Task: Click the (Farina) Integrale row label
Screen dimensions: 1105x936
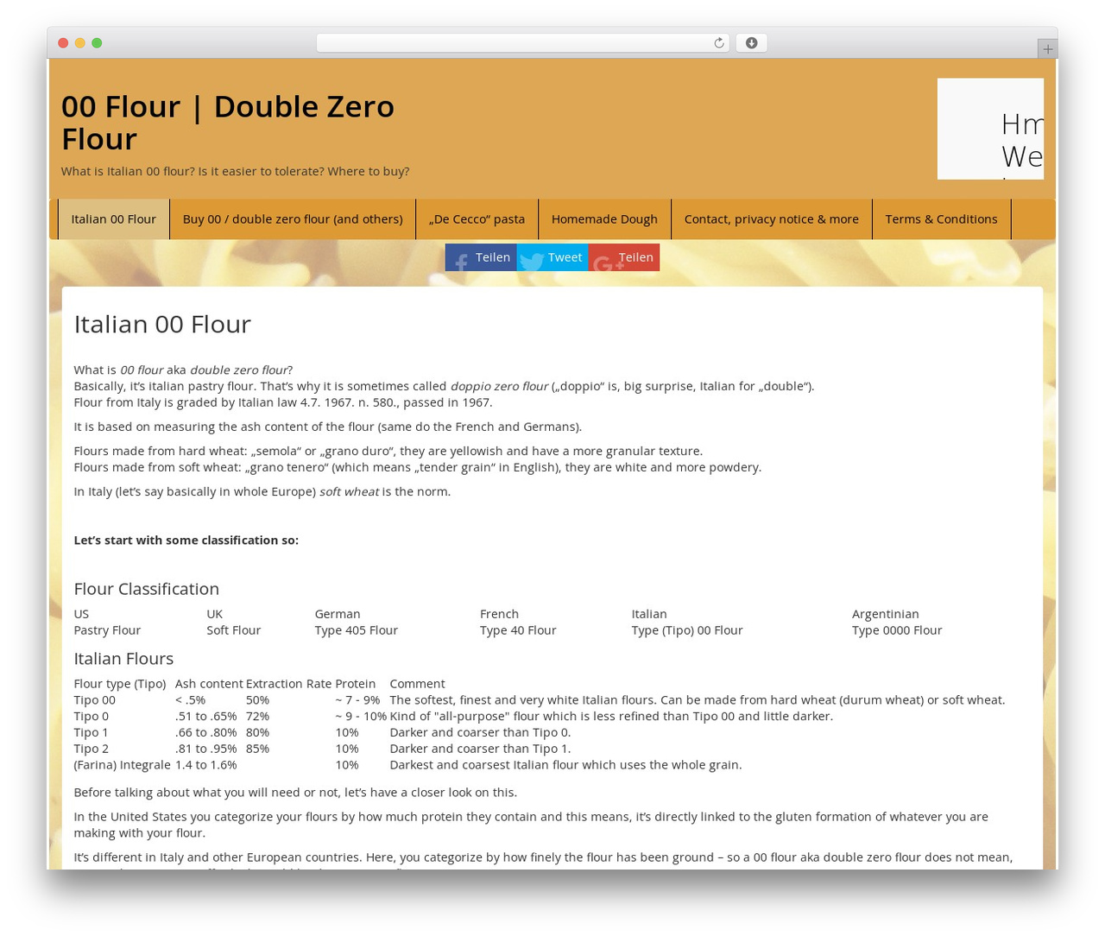Action: (122, 765)
